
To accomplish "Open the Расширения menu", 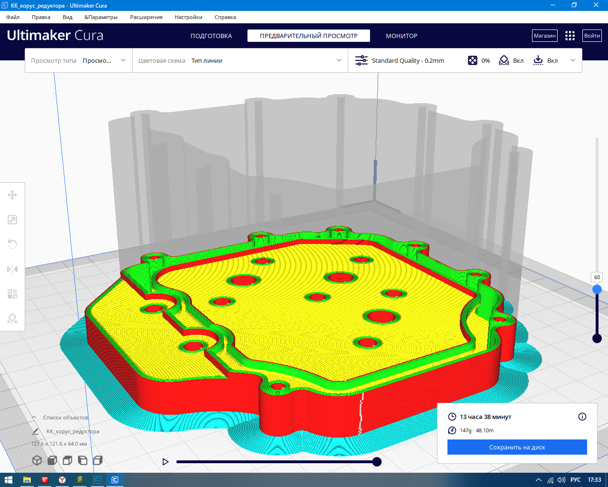I will point(146,17).
